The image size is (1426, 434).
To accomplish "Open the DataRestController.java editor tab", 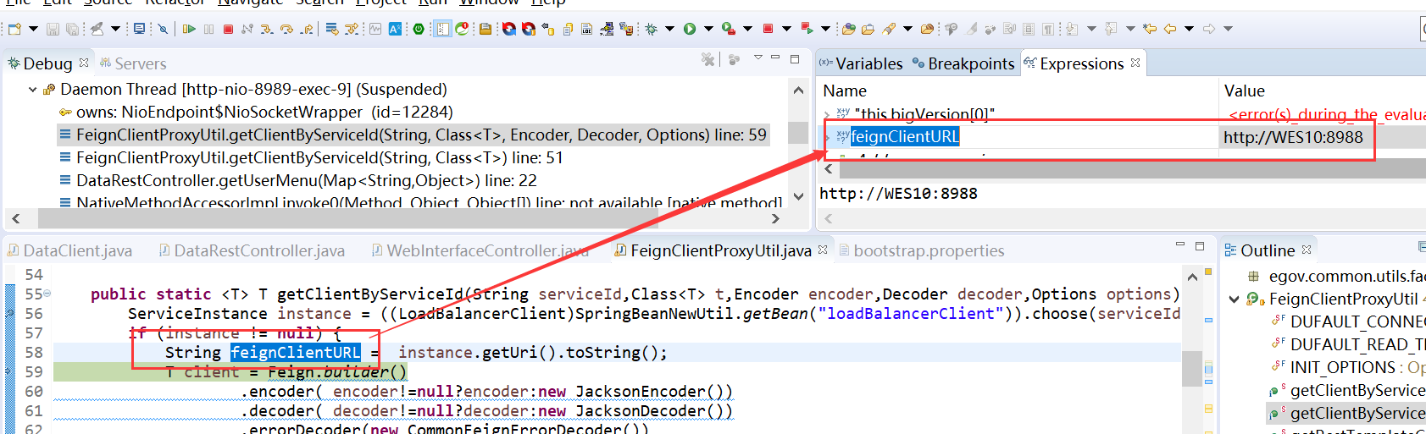I will [252, 250].
